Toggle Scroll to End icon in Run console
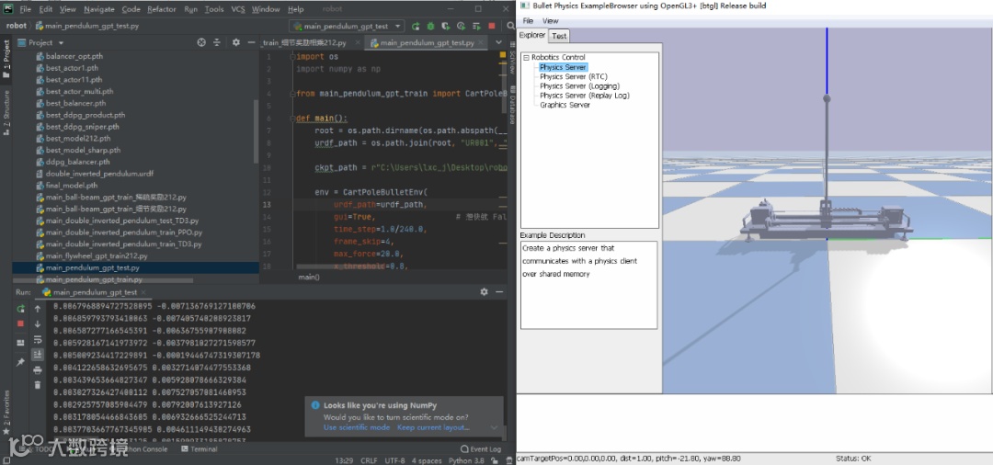 pyautogui.click(x=38, y=355)
